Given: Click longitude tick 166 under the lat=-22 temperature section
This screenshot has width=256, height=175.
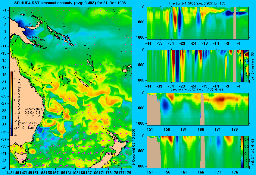Looking at the screenshot, I should pyautogui.click(x=201, y=129).
